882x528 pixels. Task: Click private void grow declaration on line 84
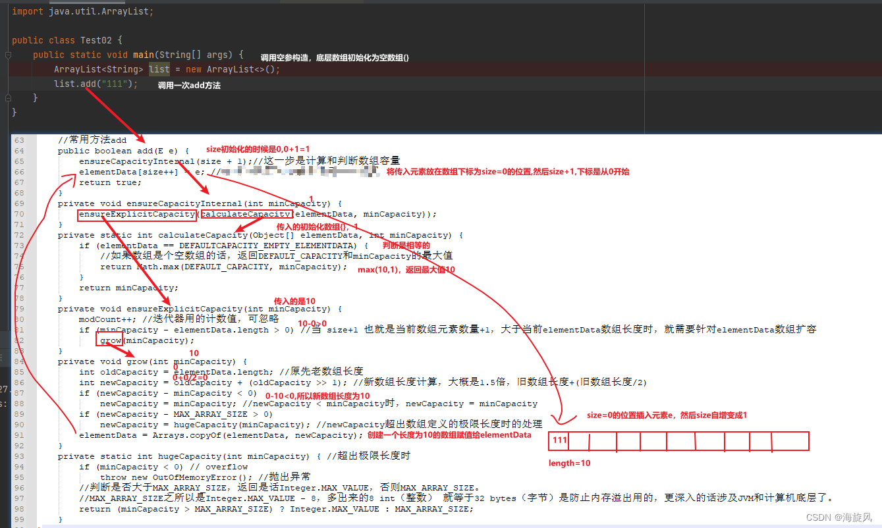click(x=152, y=361)
